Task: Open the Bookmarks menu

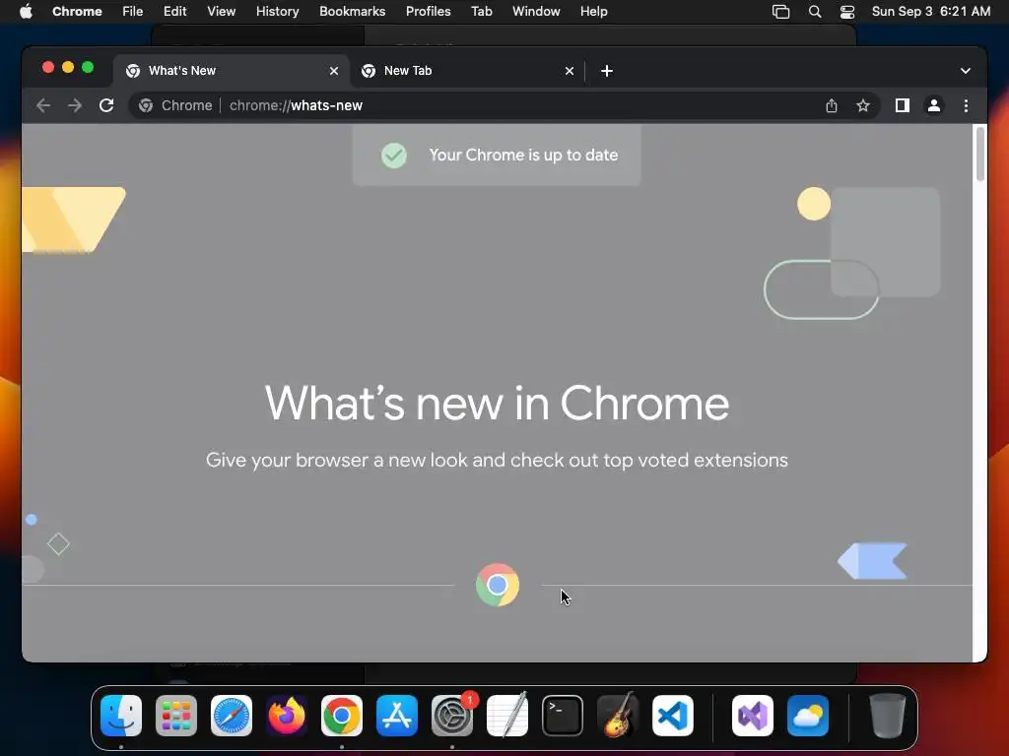Action: [x=352, y=12]
